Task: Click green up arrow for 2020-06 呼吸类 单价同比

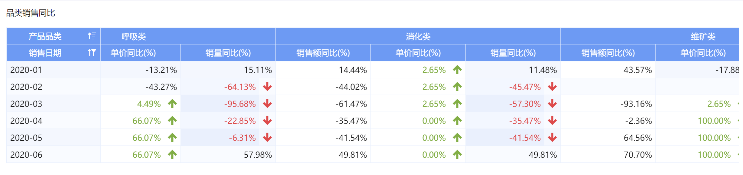Action: (172, 155)
